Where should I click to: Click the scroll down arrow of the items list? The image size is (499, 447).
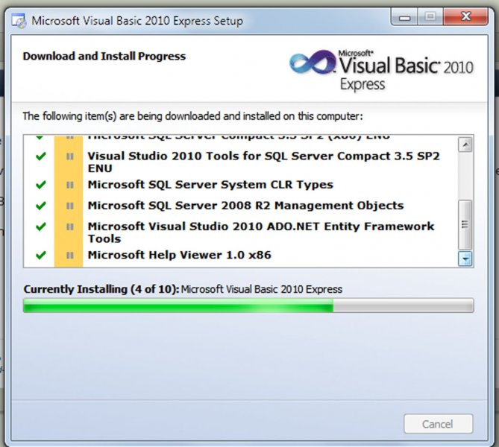pos(465,259)
